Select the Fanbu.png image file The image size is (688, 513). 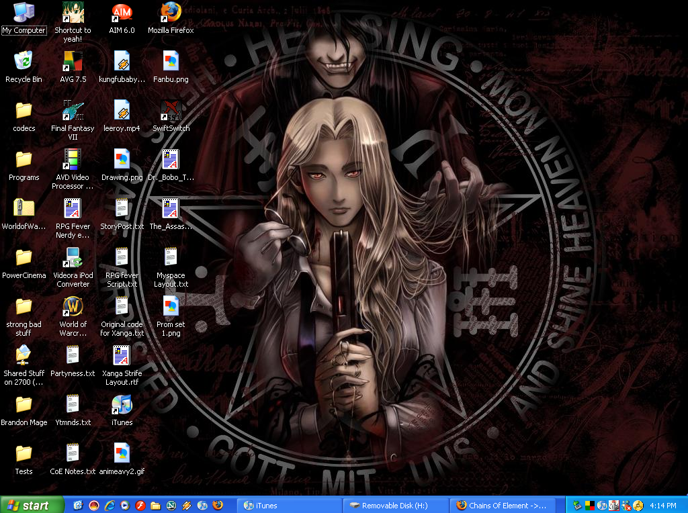tap(171, 66)
